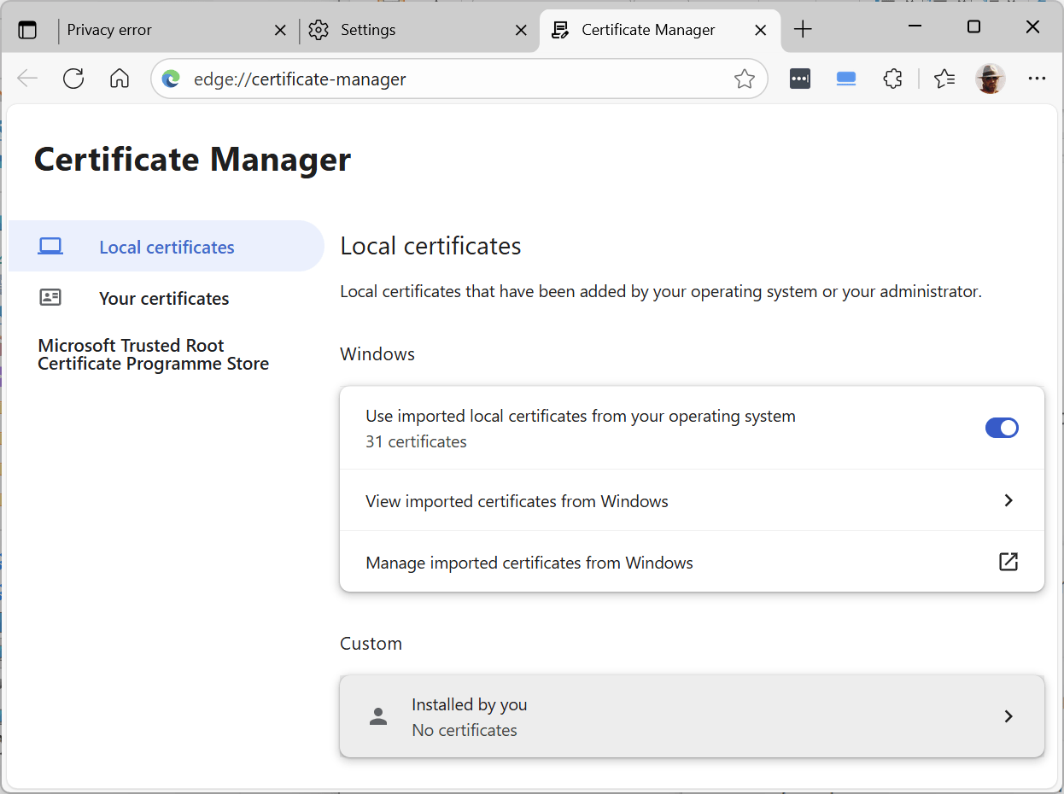Expand View imported certificates from Windows
The height and width of the screenshot is (794, 1064).
point(692,501)
